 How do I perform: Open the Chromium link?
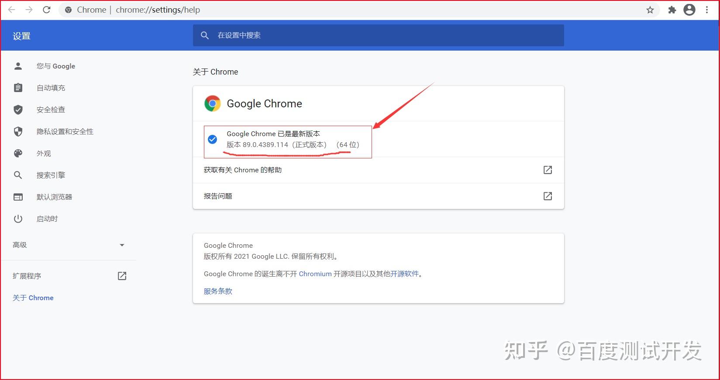pyautogui.click(x=315, y=274)
